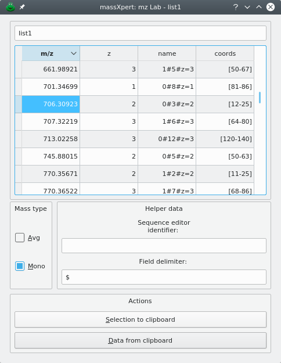Click the name column header

click(x=167, y=53)
